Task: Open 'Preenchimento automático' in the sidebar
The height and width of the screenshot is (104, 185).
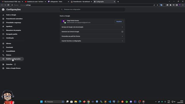Action: click(x=14, y=19)
